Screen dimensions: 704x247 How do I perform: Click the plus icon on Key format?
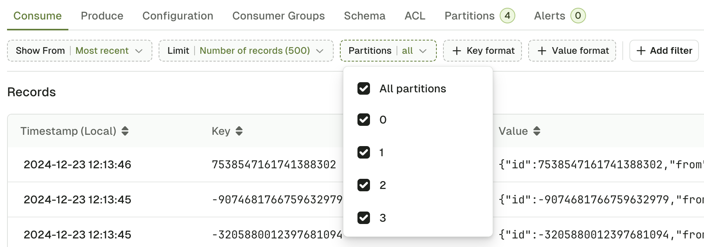[457, 51]
